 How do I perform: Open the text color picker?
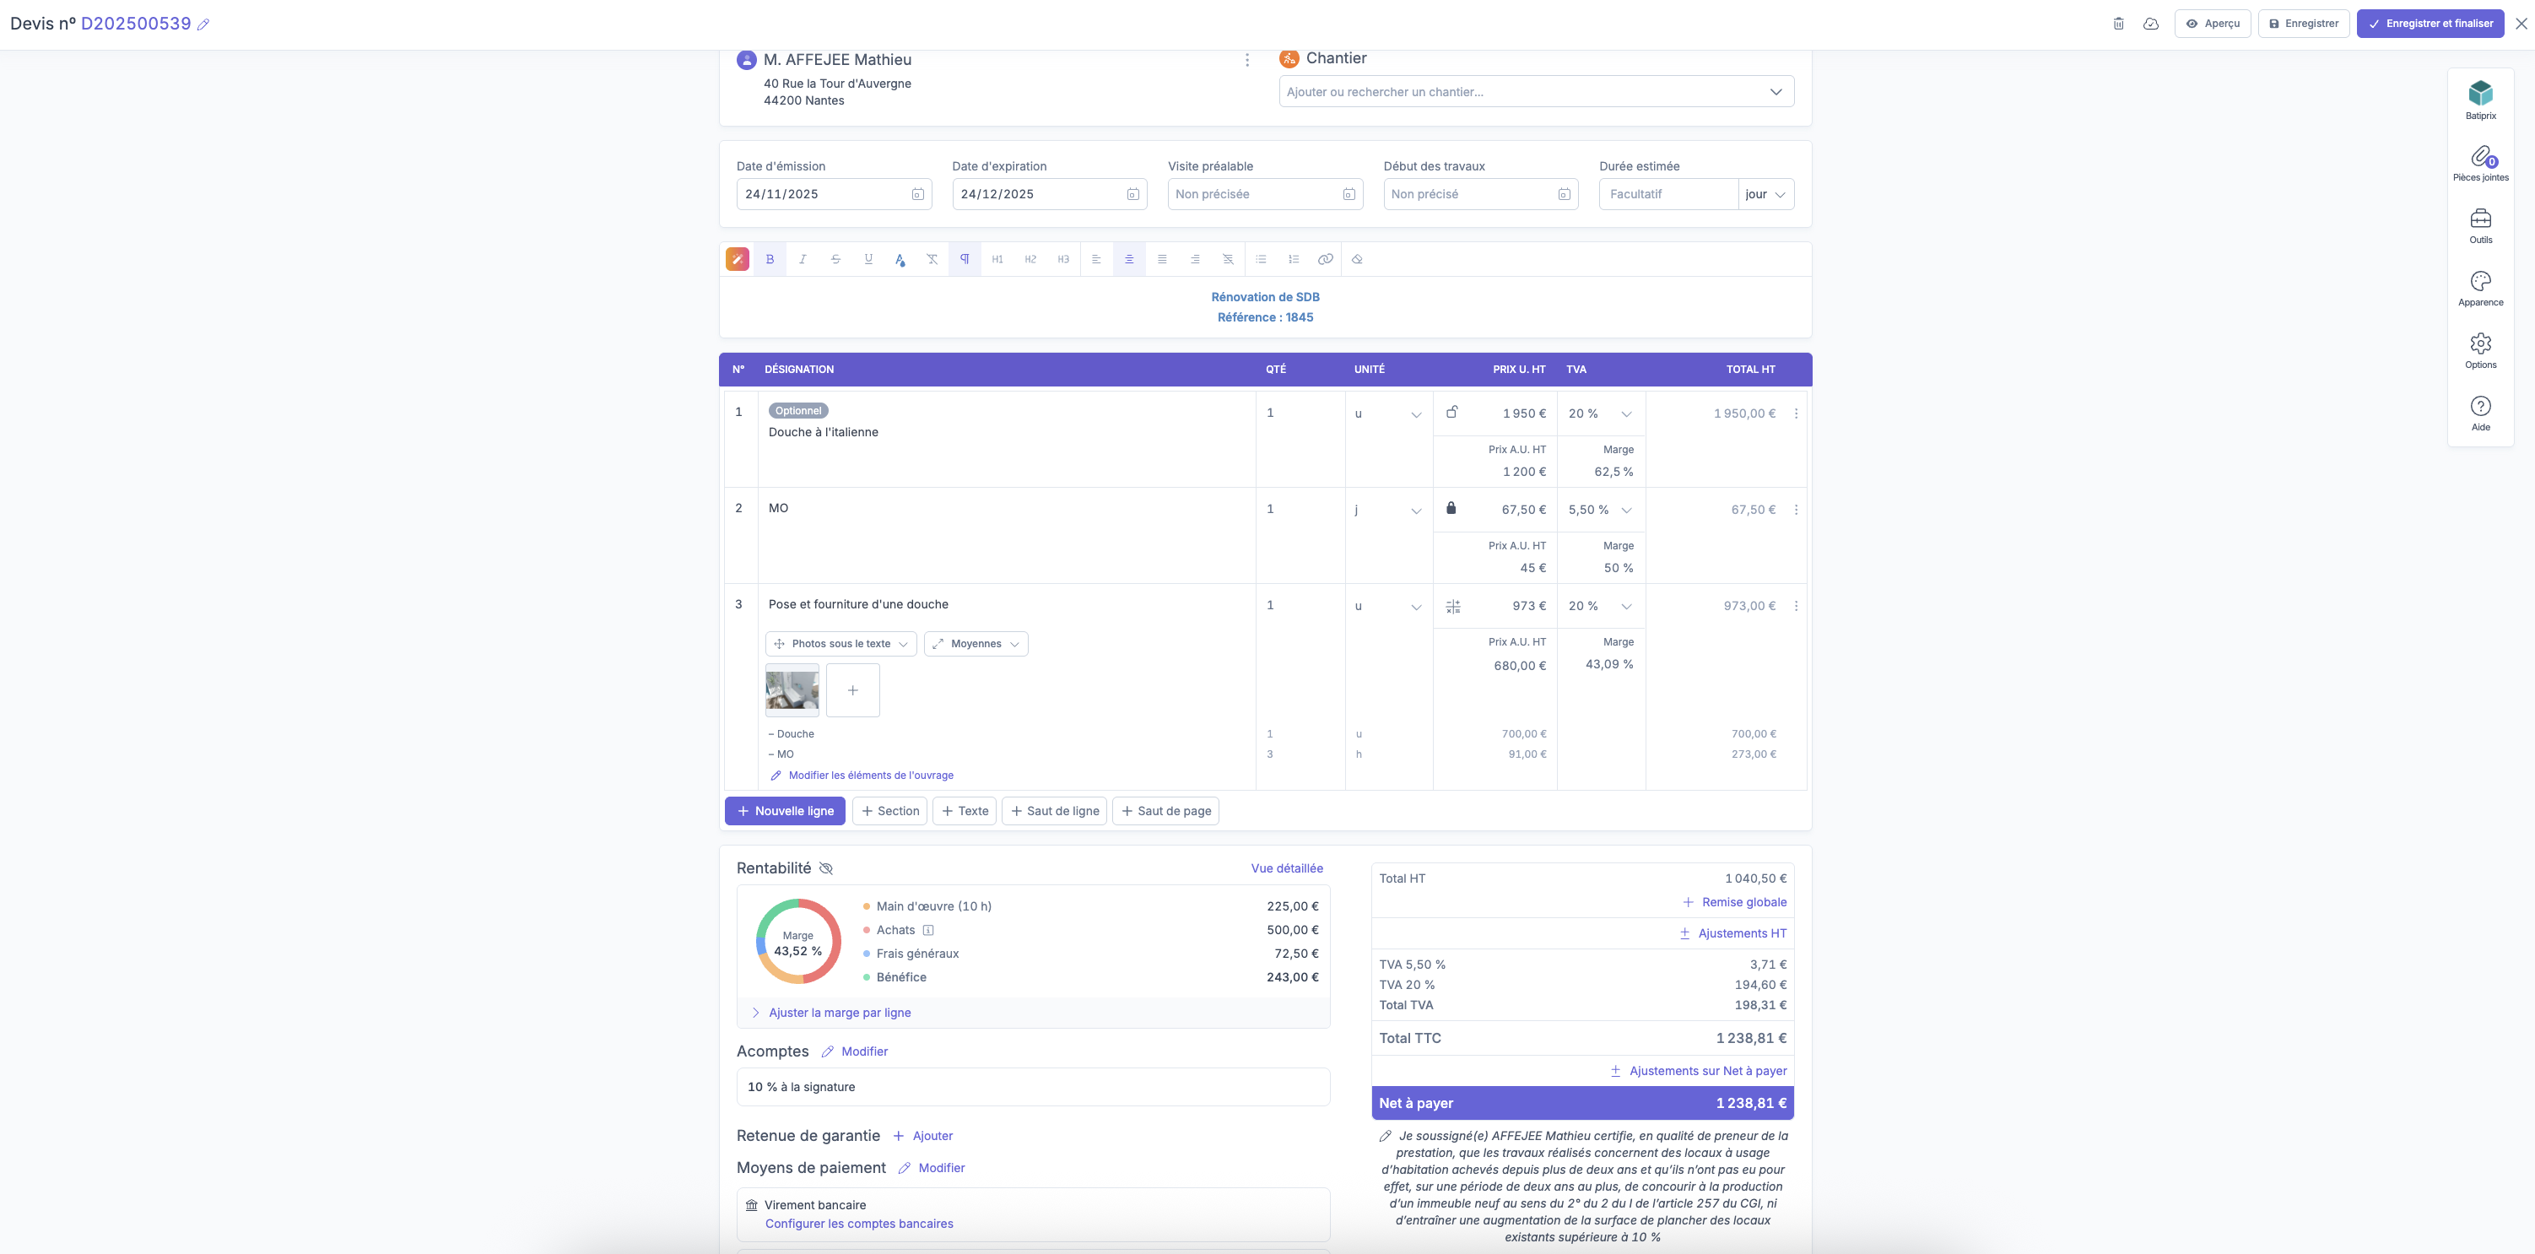click(900, 259)
